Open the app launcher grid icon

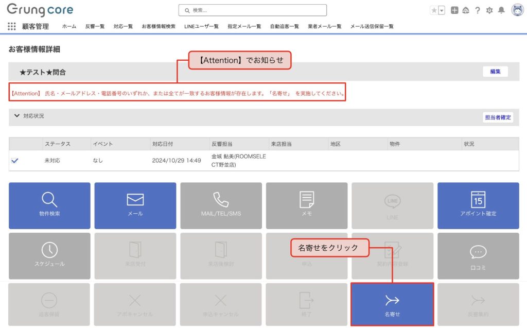[12, 26]
